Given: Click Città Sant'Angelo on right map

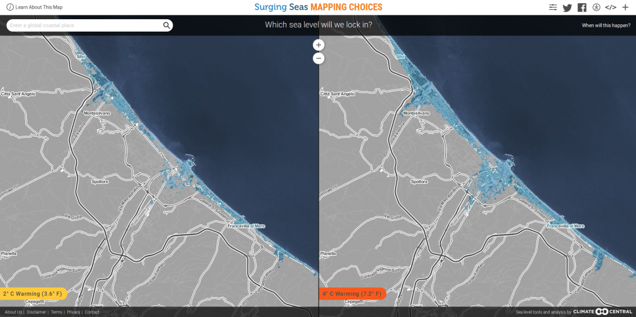Looking at the screenshot, I should click(x=337, y=94).
